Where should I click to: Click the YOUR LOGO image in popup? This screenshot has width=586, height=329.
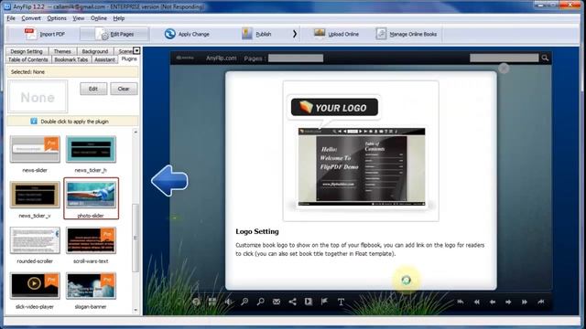[334, 108]
